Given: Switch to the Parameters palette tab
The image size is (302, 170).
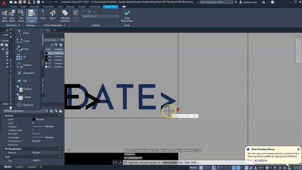Looking at the screenshot, I should (42, 40).
